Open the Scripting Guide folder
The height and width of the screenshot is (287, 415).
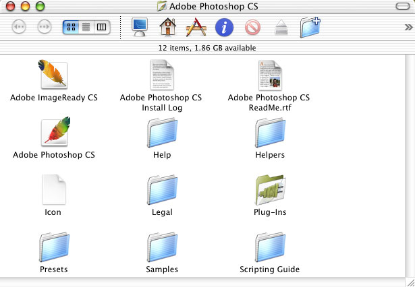270,247
